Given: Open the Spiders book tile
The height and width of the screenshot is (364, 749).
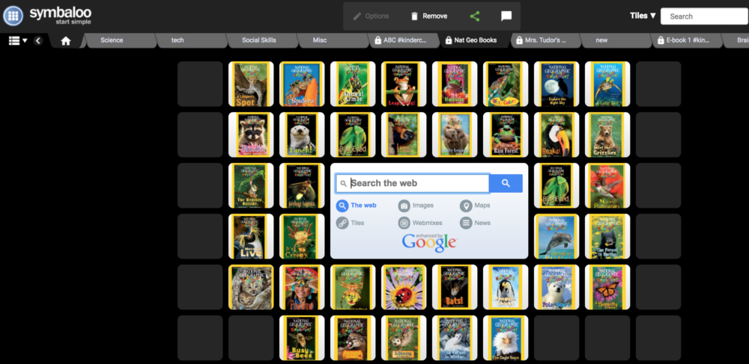Looking at the screenshot, I should 302,84.
